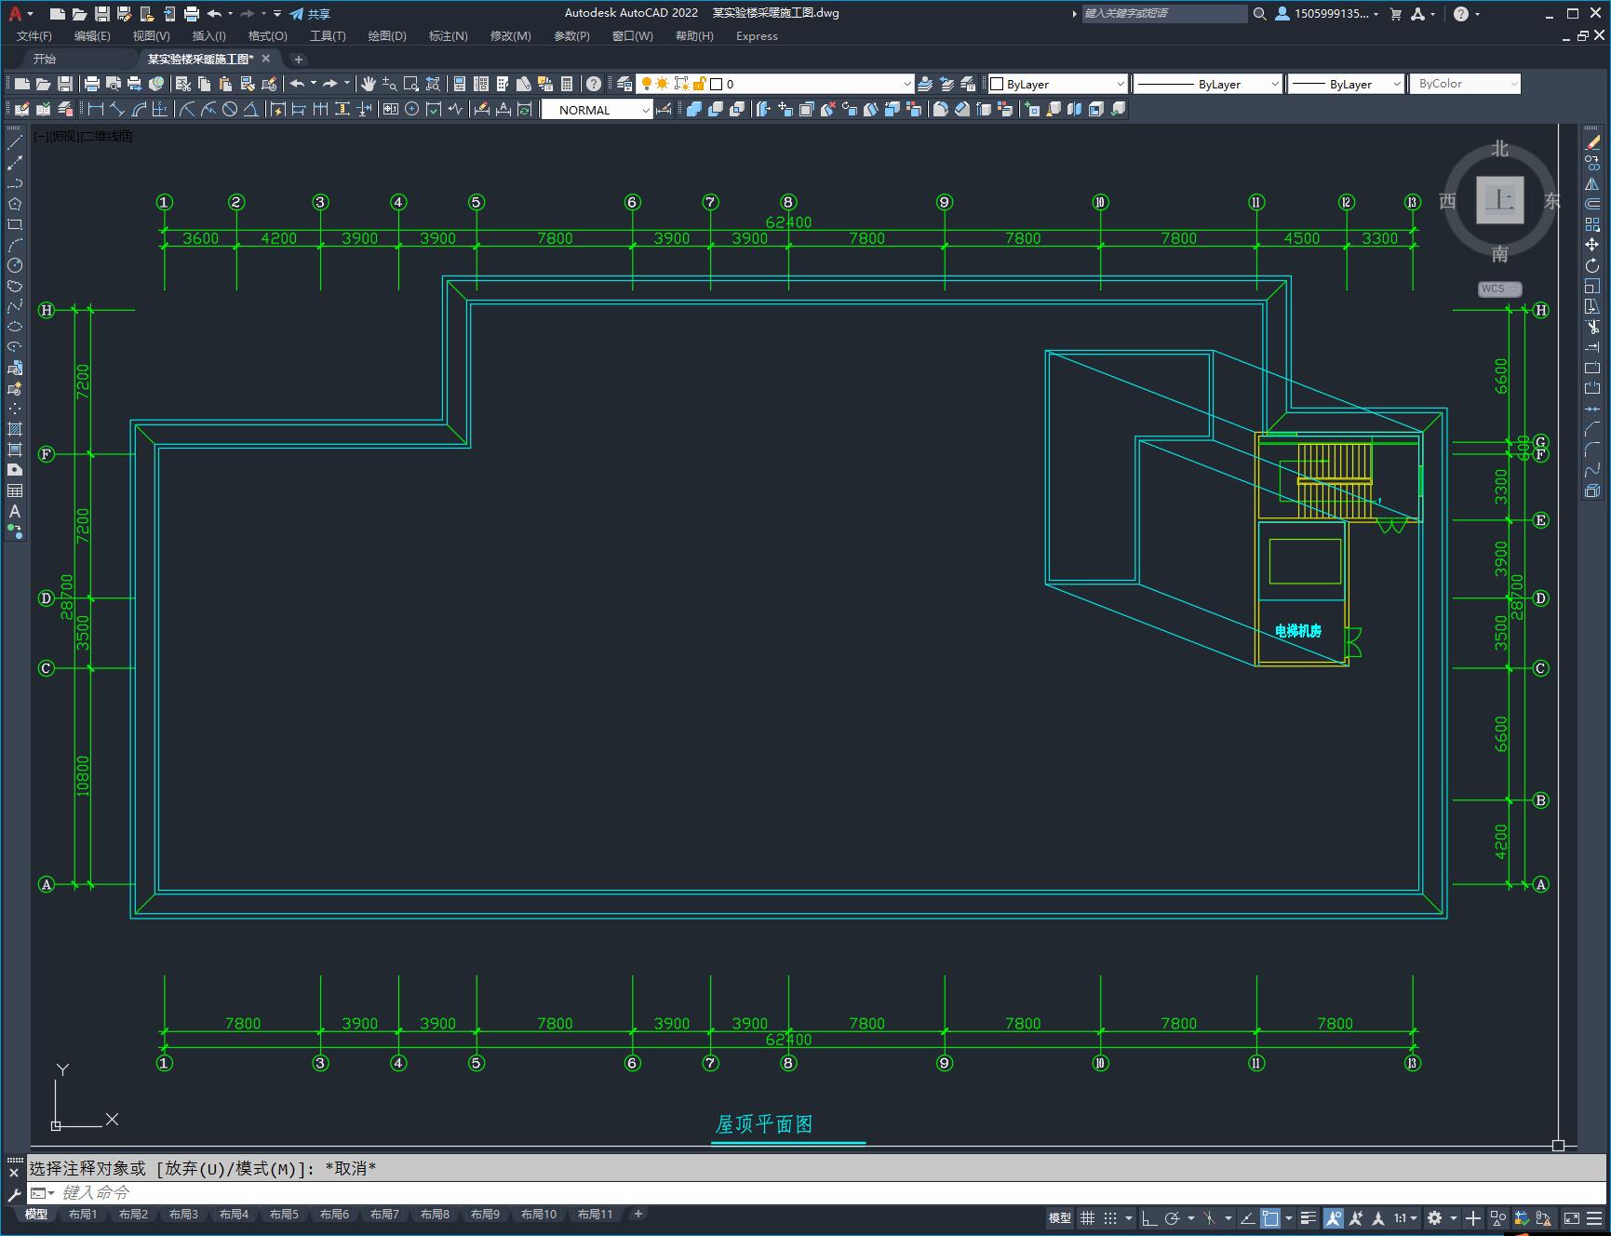Switch to 布局11 layout tab
Screen dimensions: 1611x1236
pyautogui.click(x=596, y=1214)
